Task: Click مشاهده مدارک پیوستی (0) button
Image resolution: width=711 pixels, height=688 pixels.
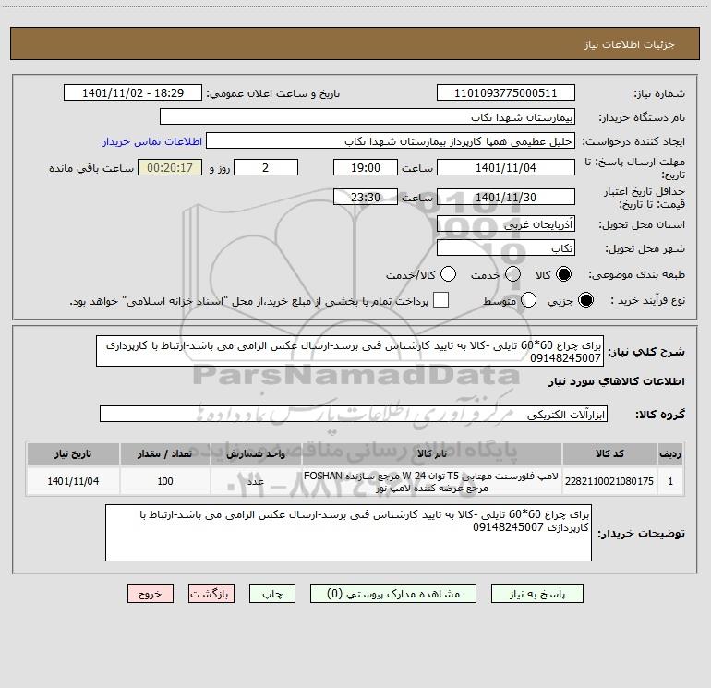Action: [393, 594]
